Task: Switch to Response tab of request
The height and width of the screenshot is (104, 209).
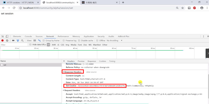Action: pyautogui.click(x=92, y=61)
